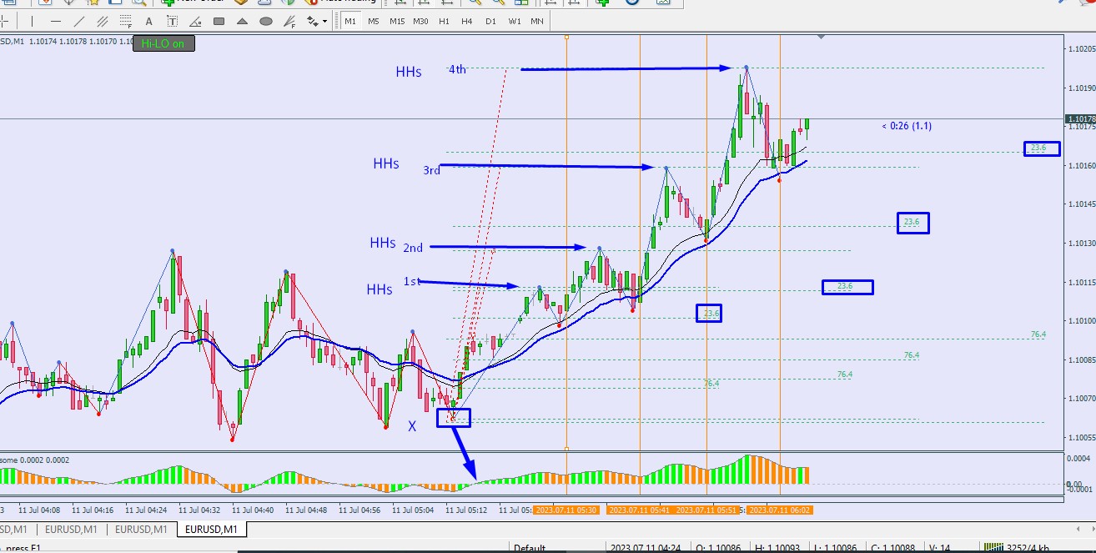
Task: Select the horizontal line drawing tool
Action: (55, 21)
